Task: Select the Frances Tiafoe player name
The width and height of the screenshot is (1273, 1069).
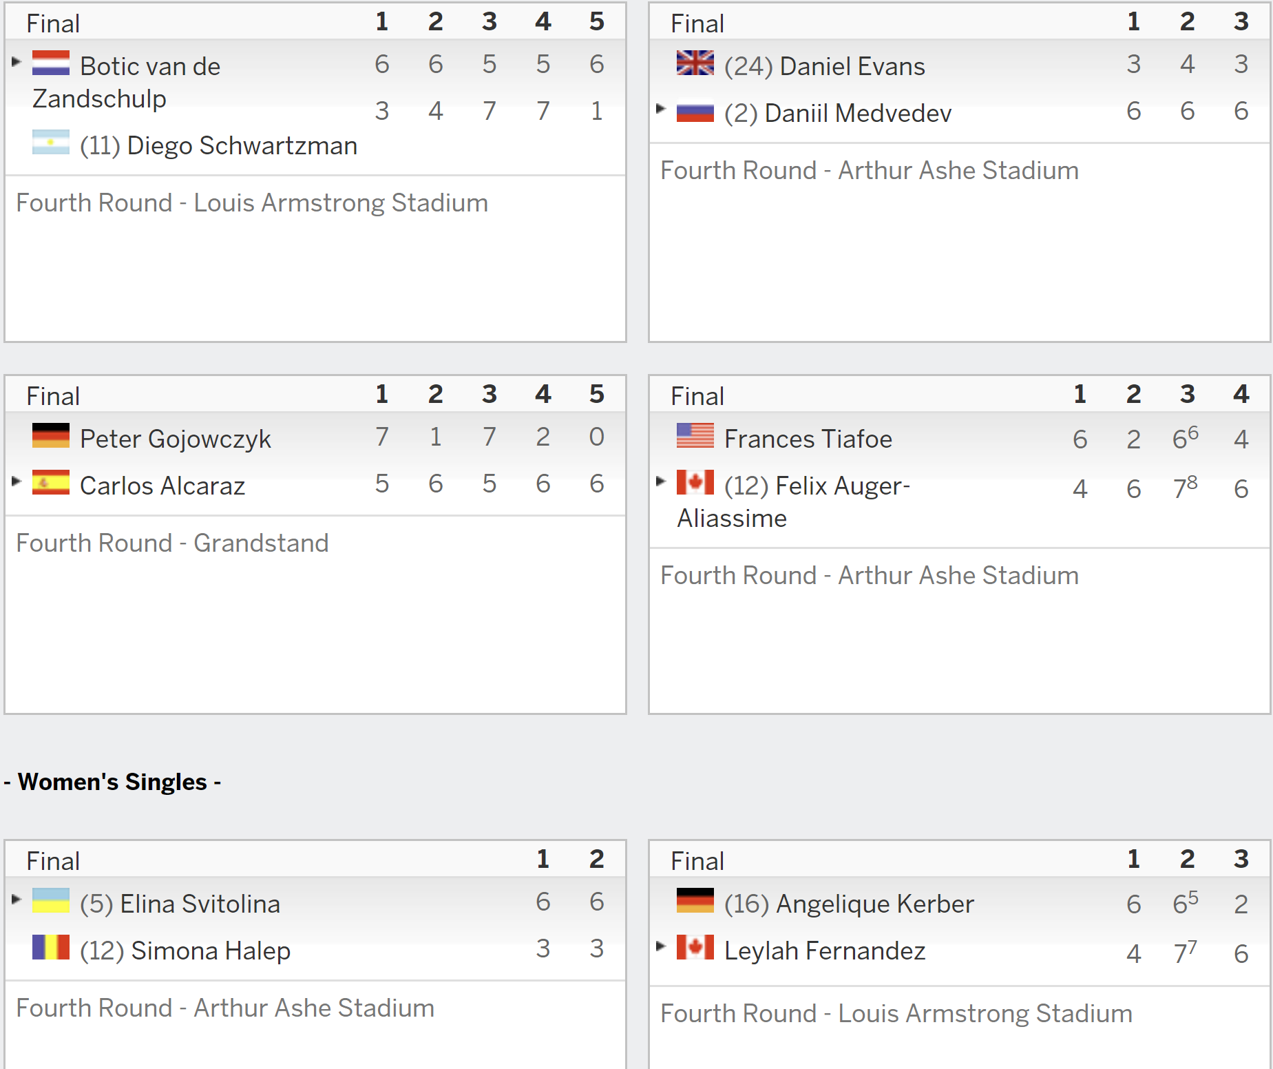Action: pos(808,439)
